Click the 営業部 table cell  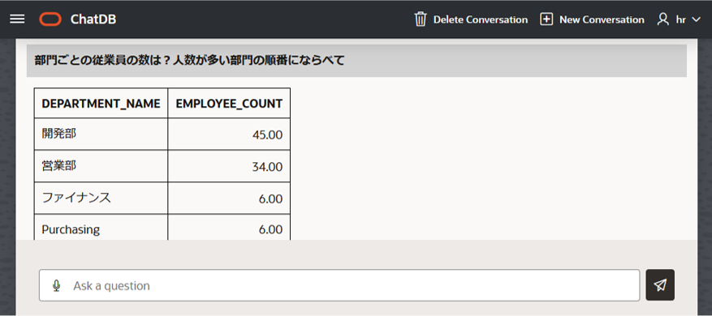pos(101,166)
